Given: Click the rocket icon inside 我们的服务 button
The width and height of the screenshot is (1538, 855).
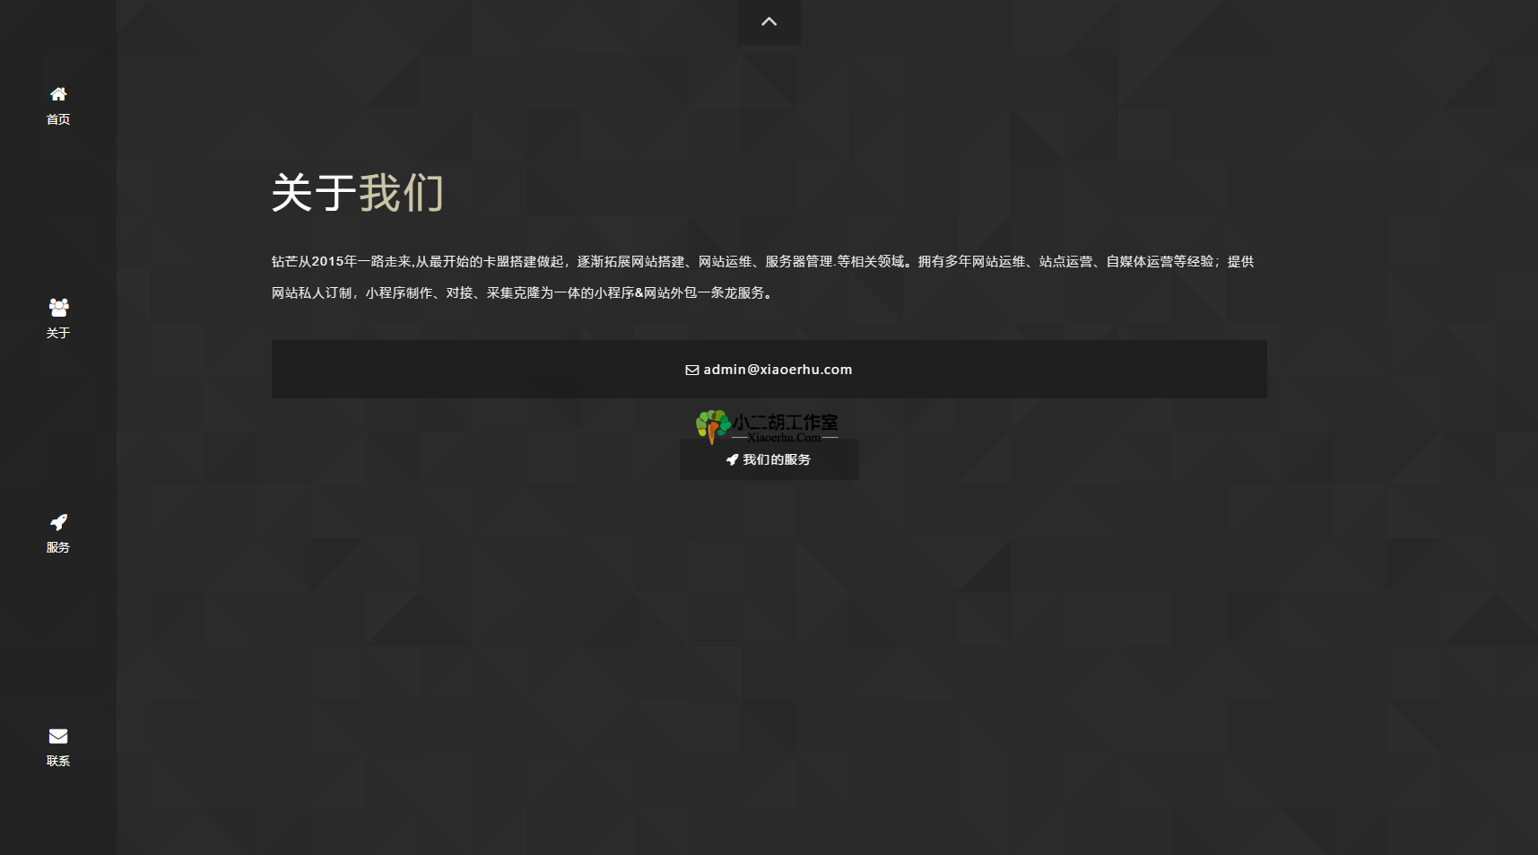Looking at the screenshot, I should pos(732,459).
